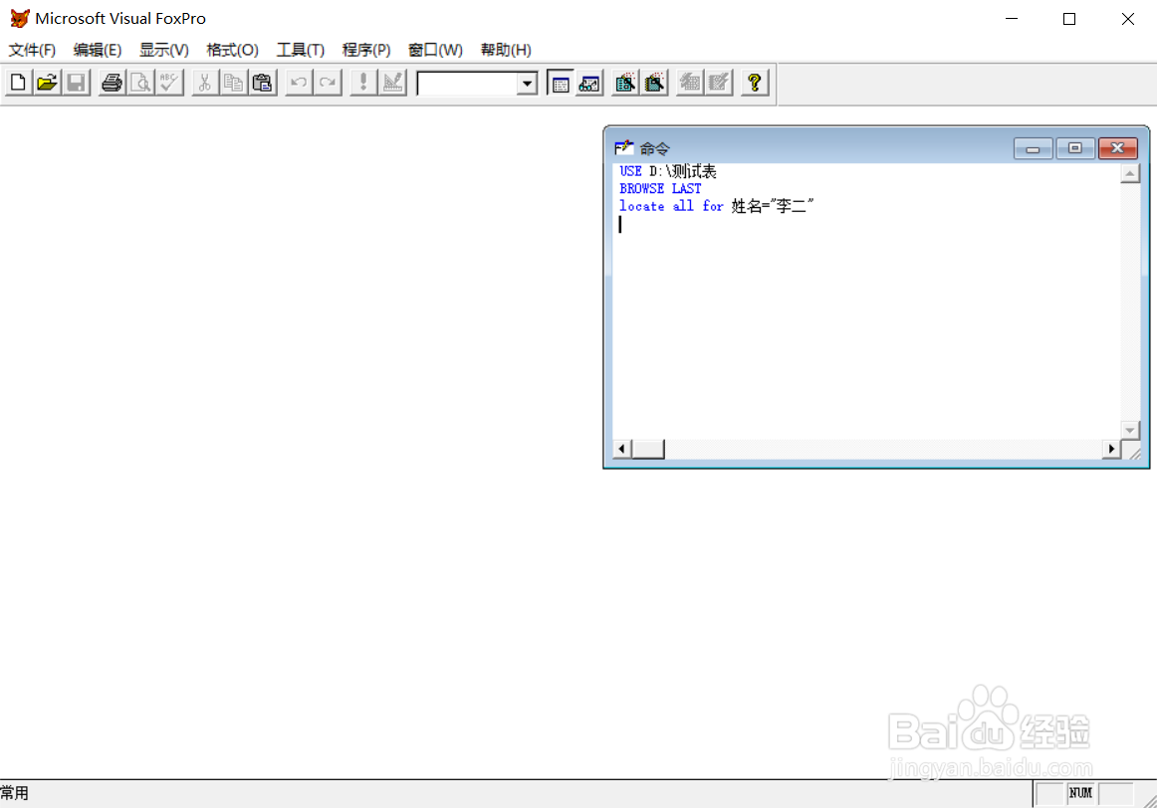This screenshot has height=808, width=1157.
Task: Click the horizontal scrollbar thumb
Action: (x=648, y=449)
